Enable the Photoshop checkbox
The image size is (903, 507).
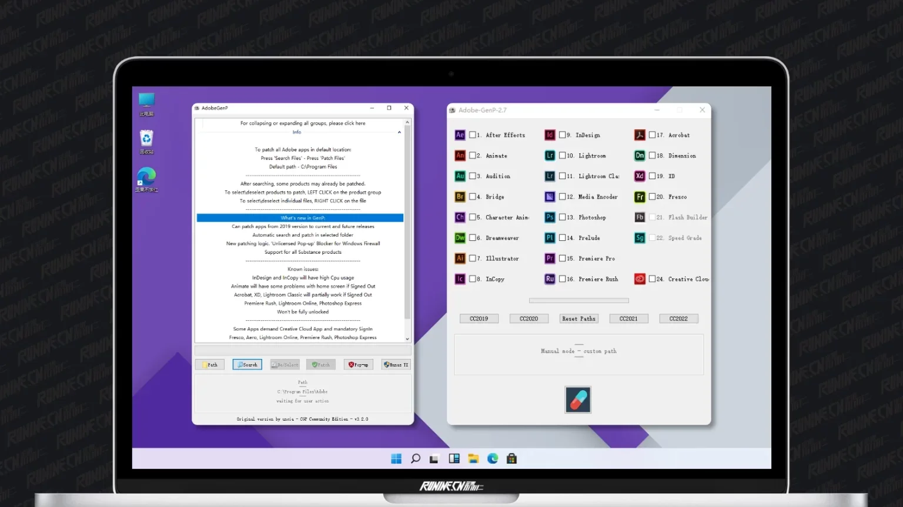563,217
